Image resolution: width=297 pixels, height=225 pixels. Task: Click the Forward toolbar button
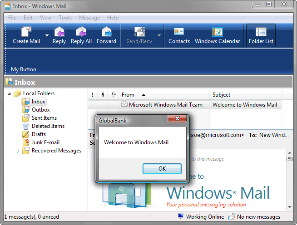tap(106, 35)
